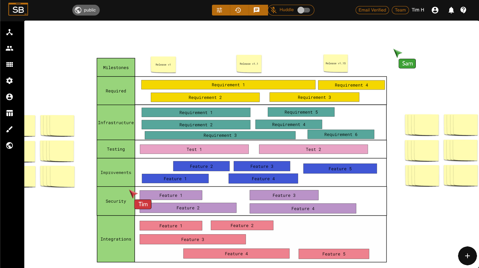Open the help question mark icon
Image resolution: width=479 pixels, height=268 pixels.
(x=463, y=10)
